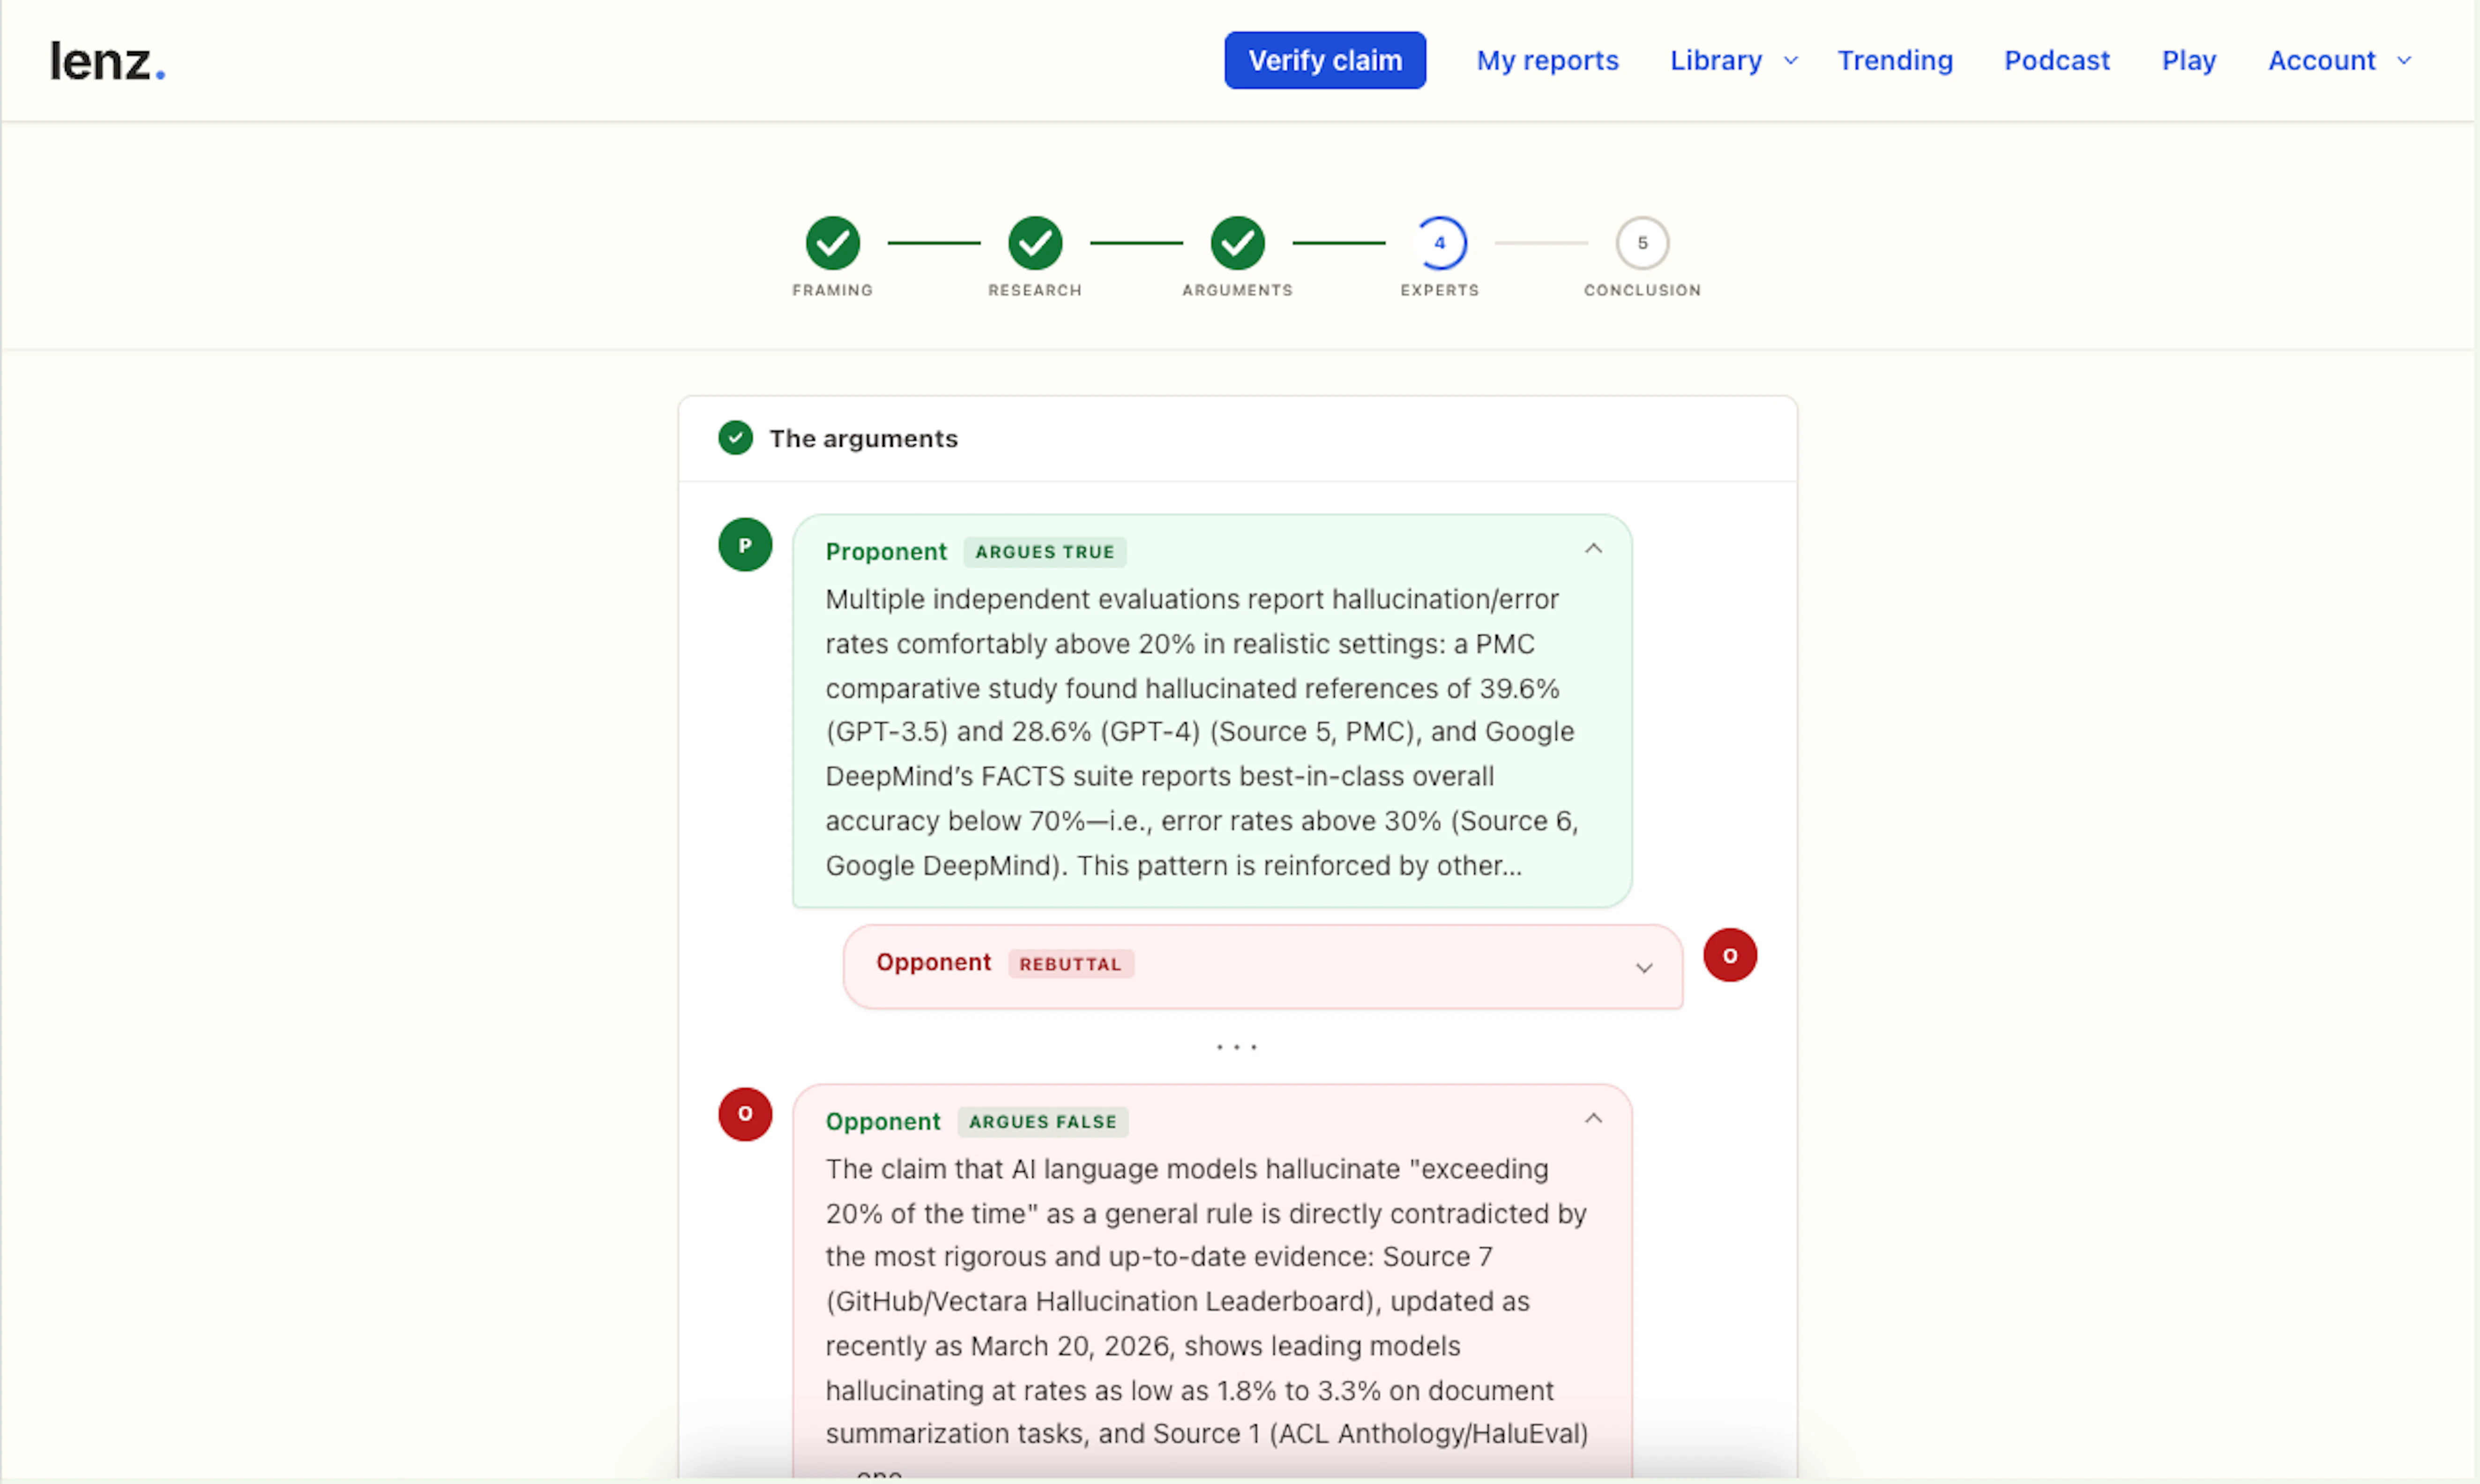Expand the Opponent rebuttal section
2480x1484 pixels.
[x=1643, y=968]
